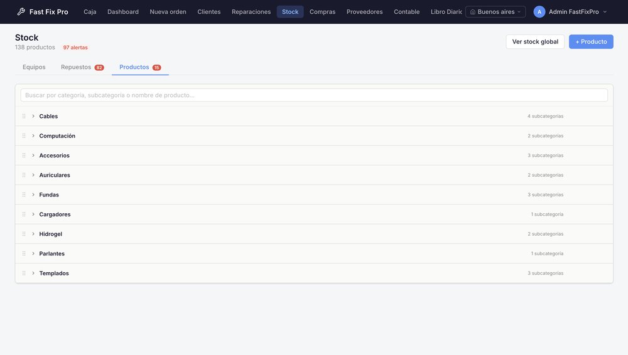Image resolution: width=628 pixels, height=355 pixels.
Task: Click the drag handle beside Templados
Action: (24, 273)
